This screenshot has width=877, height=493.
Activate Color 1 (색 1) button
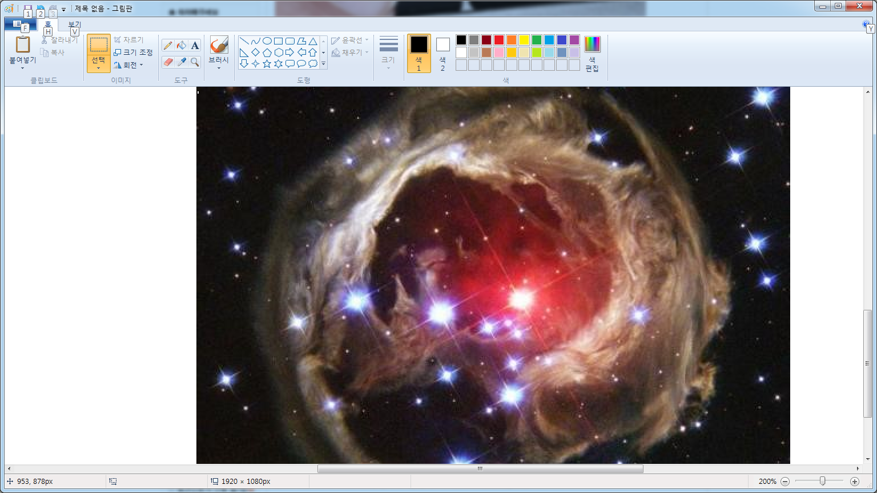point(419,53)
